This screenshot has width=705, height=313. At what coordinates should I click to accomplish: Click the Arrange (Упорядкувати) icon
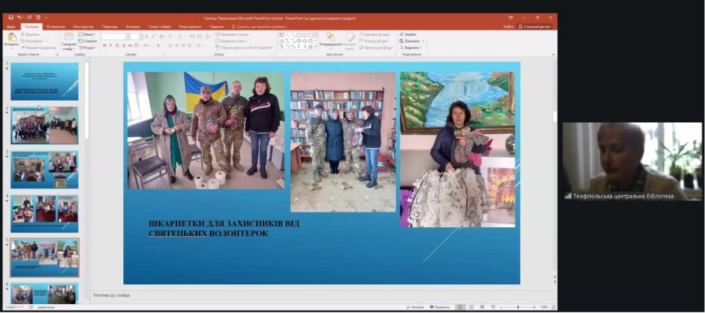[x=330, y=39]
